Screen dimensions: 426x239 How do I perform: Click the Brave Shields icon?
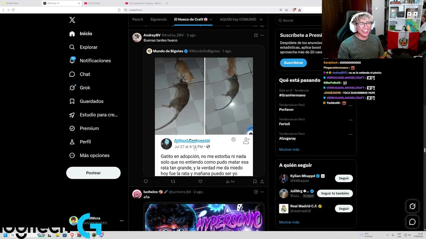[294, 10]
